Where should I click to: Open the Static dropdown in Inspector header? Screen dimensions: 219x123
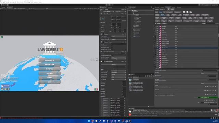tap(124, 10)
